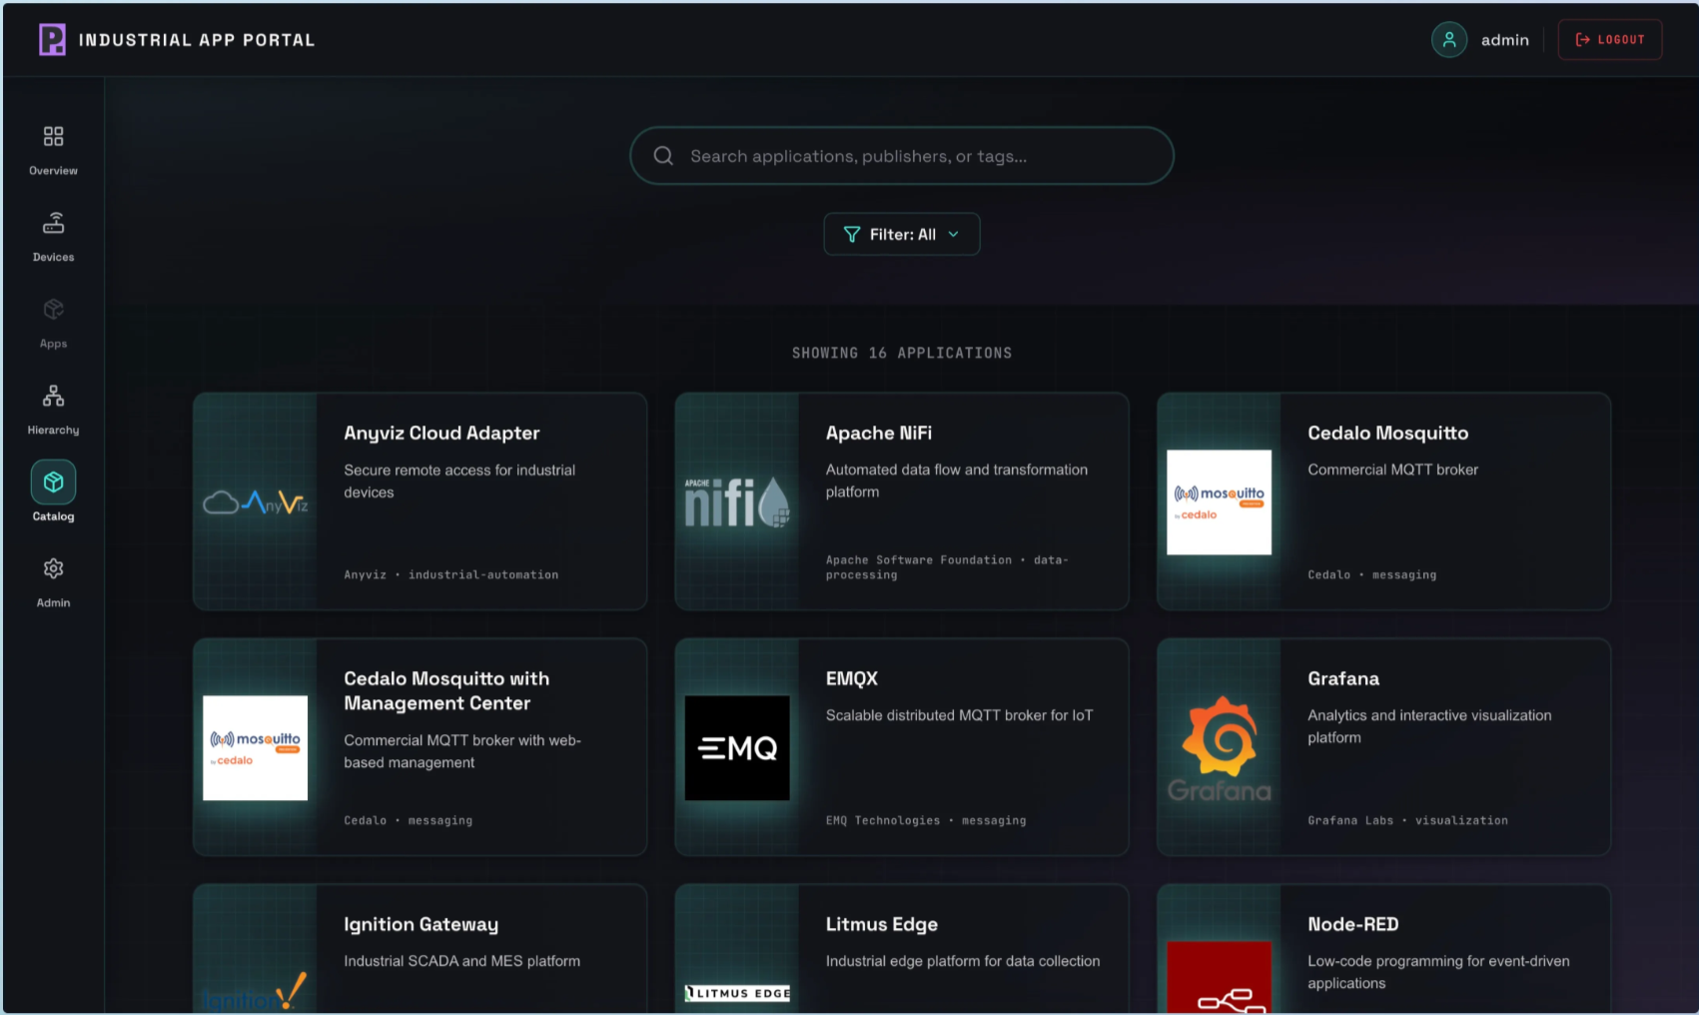
Task: Open the Devices router icon
Action: tap(53, 223)
